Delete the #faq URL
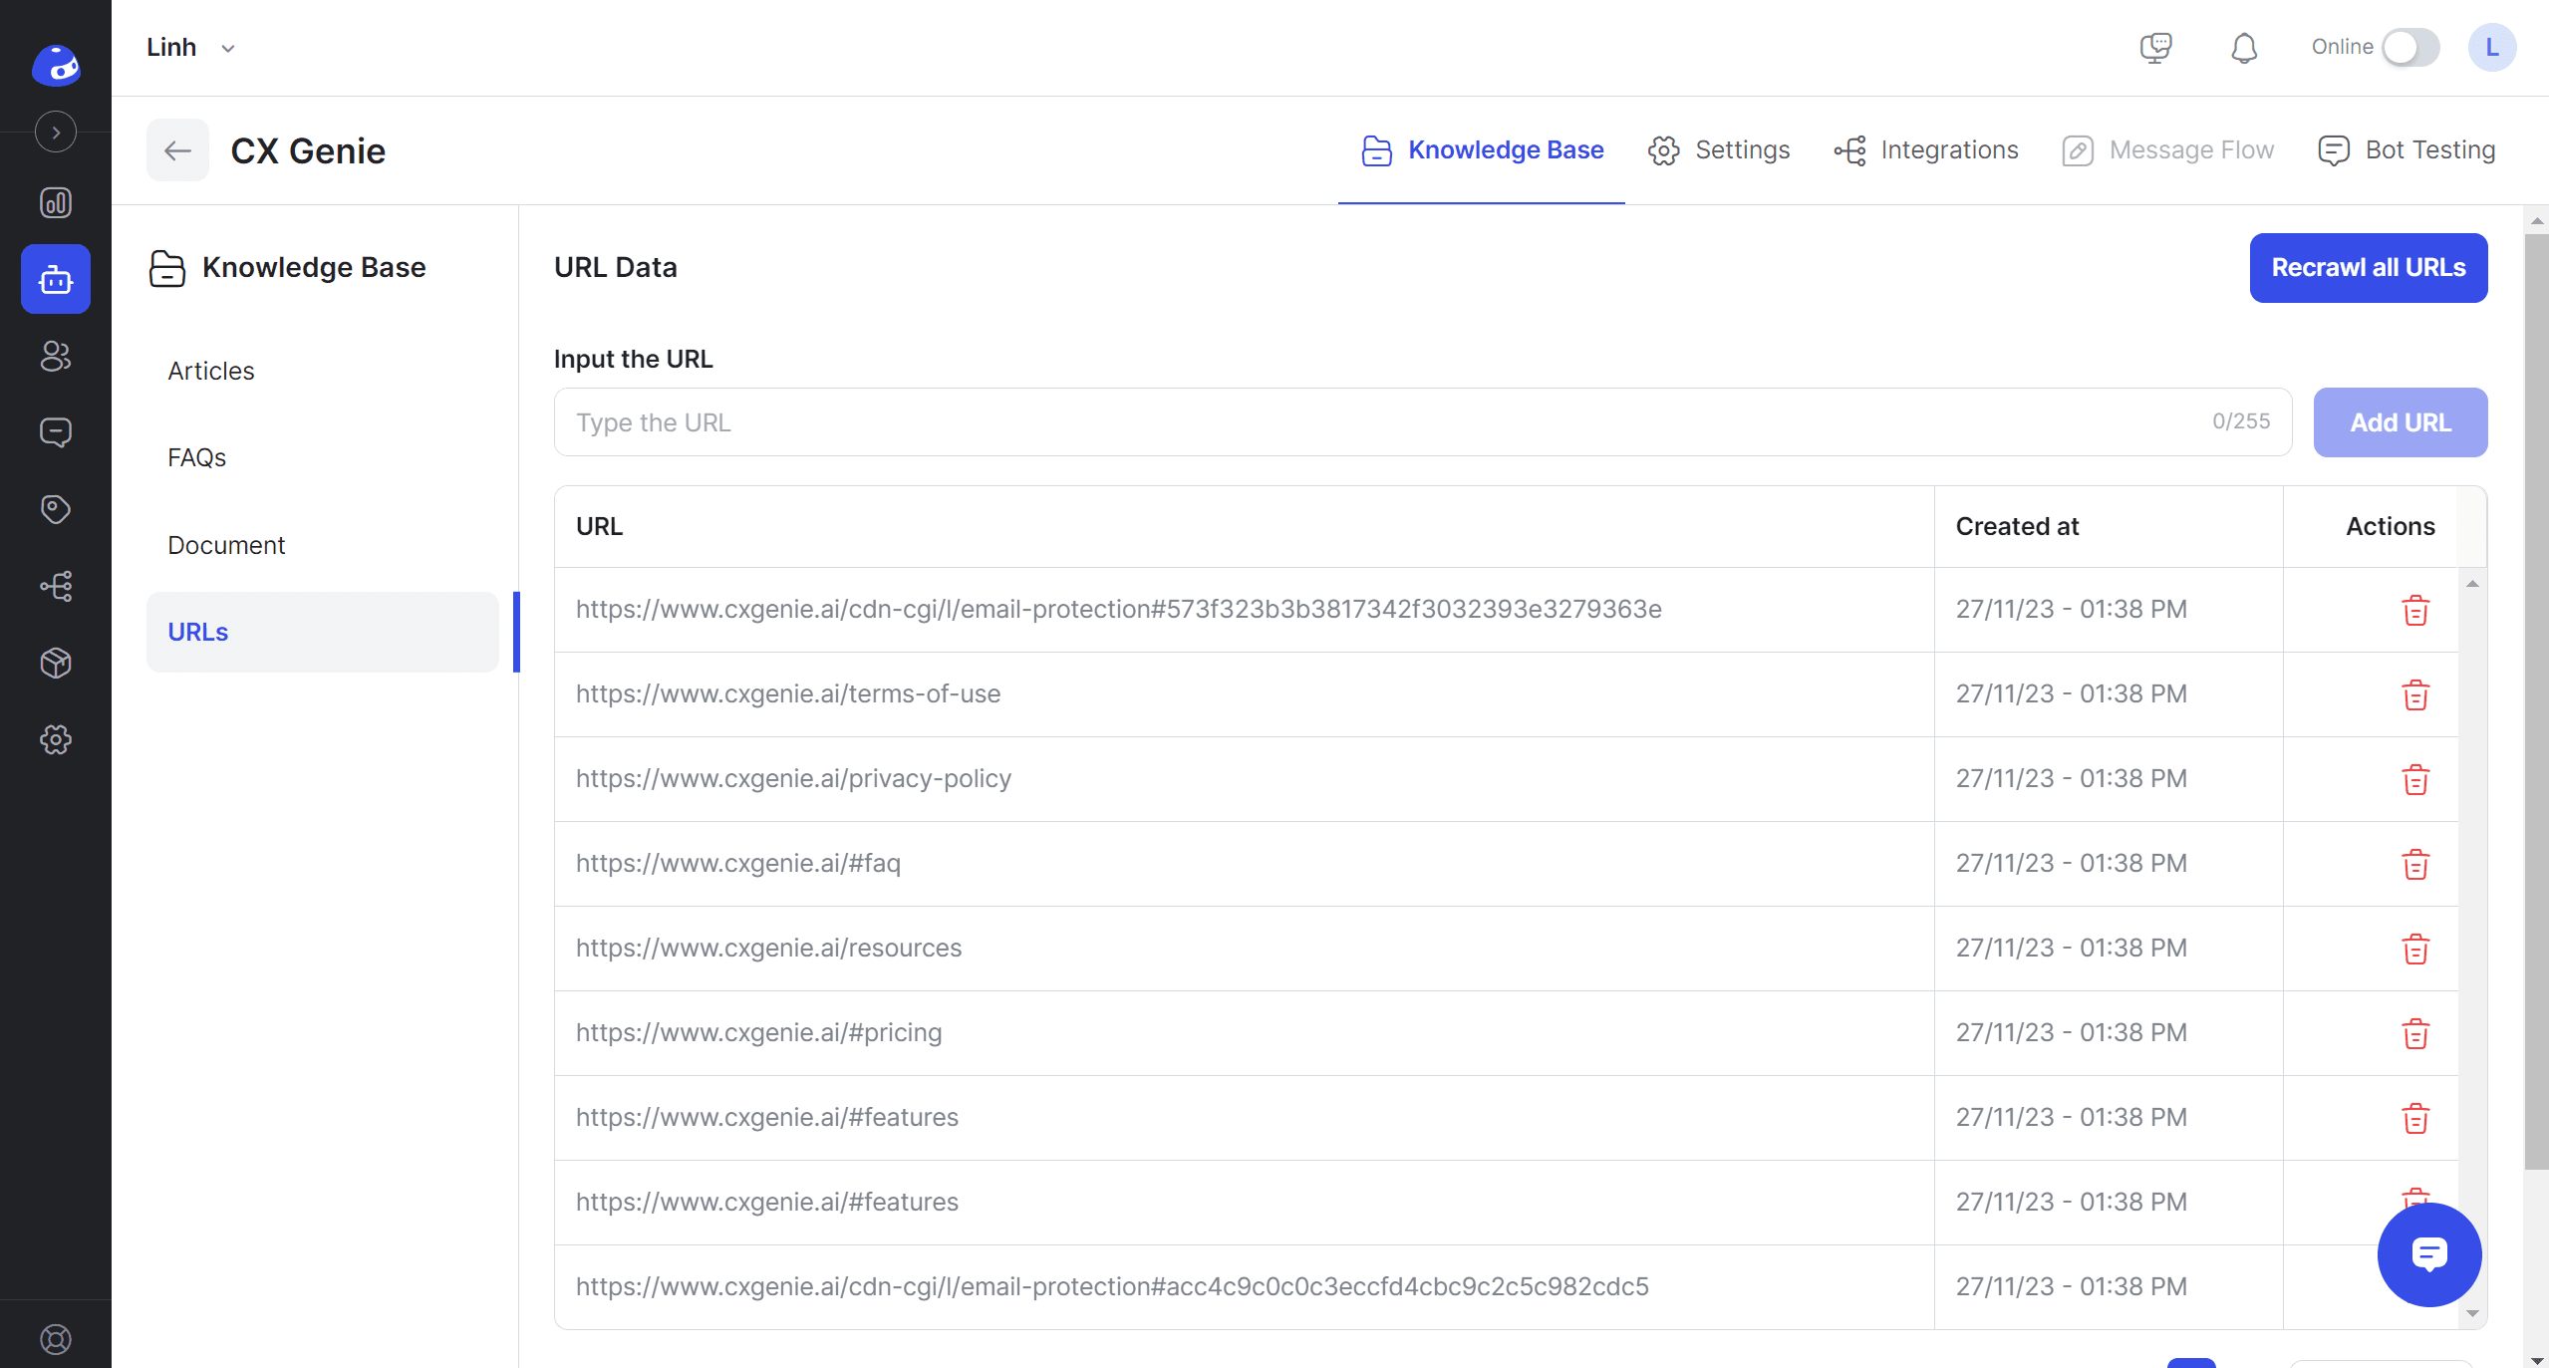This screenshot has width=2549, height=1368. [2414, 864]
